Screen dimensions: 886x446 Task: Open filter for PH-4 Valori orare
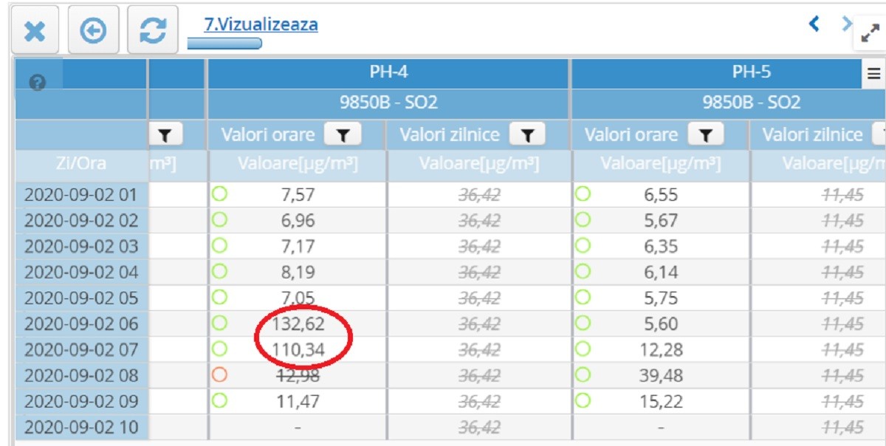pos(344,135)
